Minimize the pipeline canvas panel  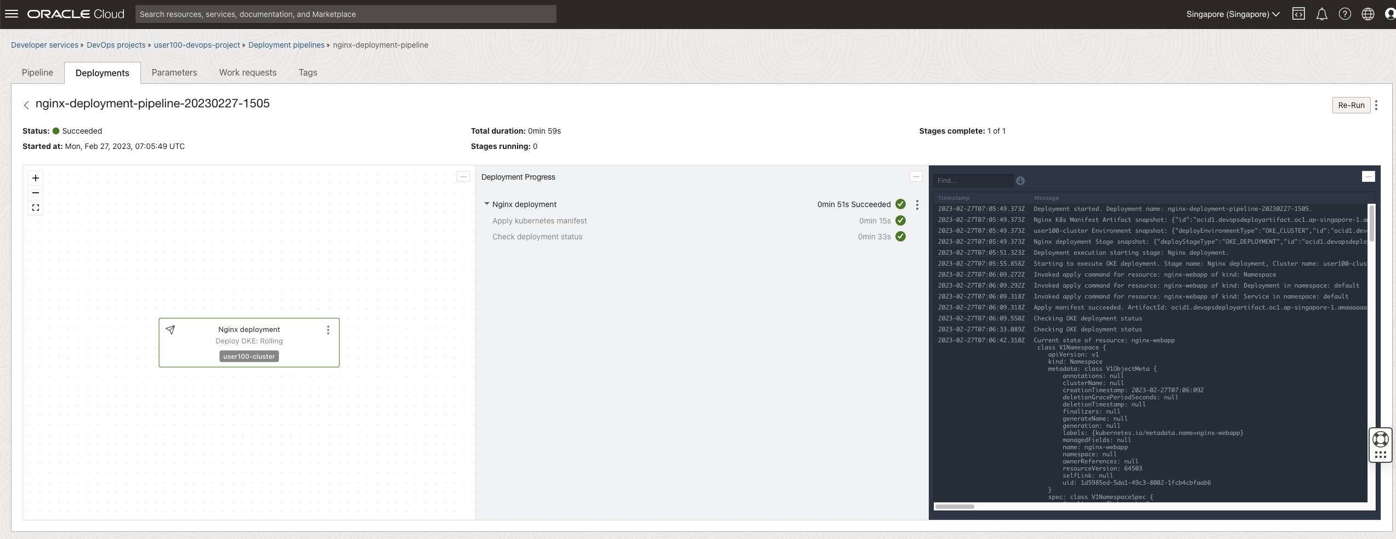(463, 176)
